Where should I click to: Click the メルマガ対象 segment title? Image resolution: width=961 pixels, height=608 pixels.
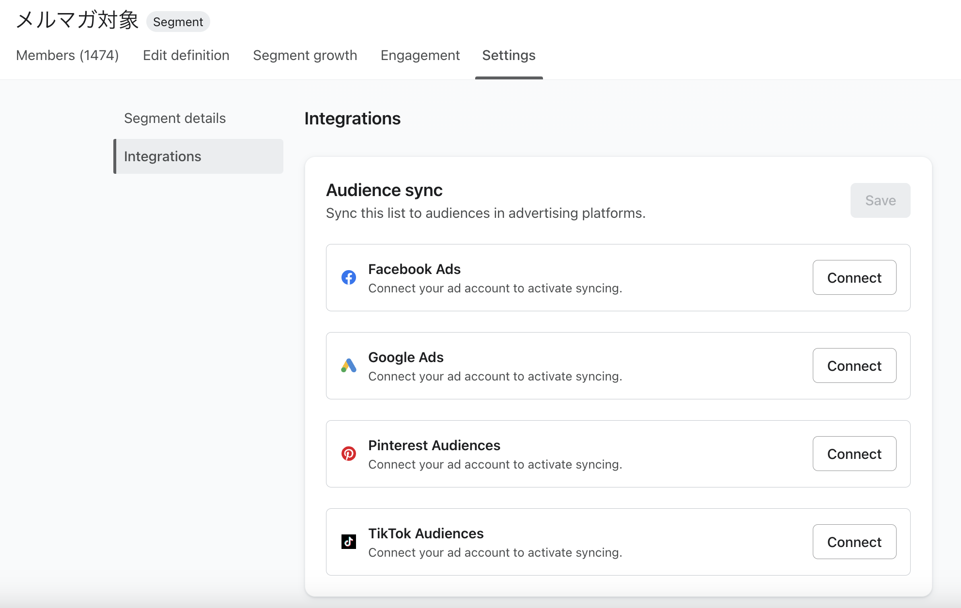coord(77,20)
